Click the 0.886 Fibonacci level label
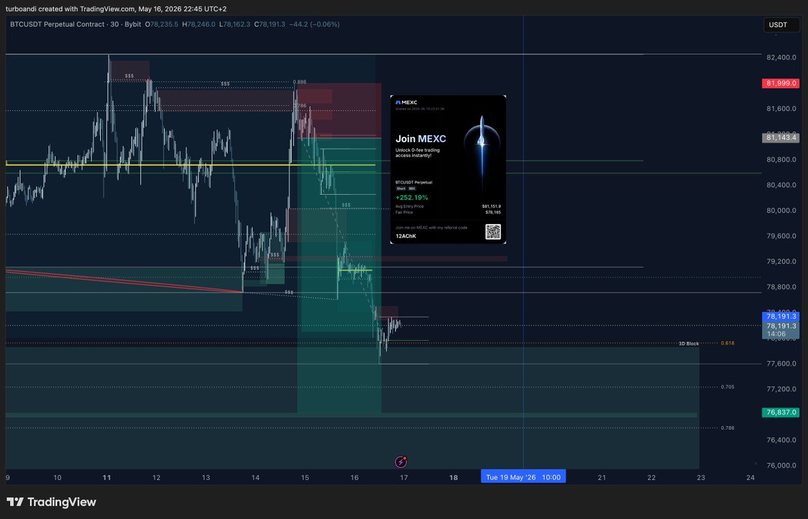This screenshot has width=808, height=519. click(x=300, y=81)
